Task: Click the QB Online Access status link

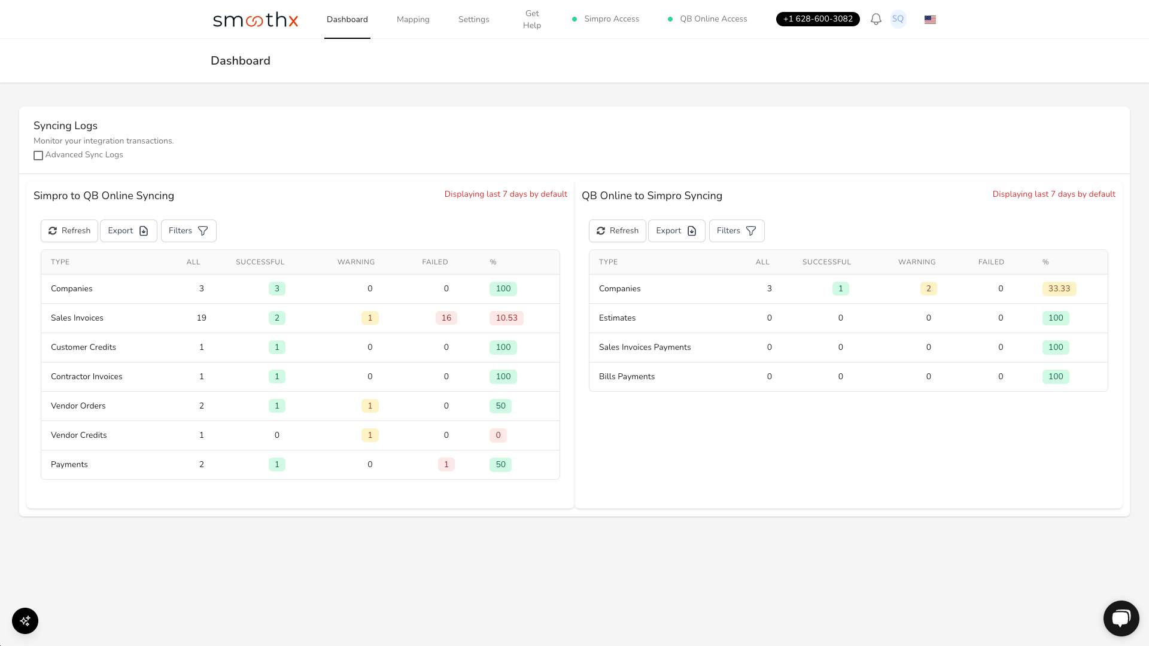Action: 713,19
